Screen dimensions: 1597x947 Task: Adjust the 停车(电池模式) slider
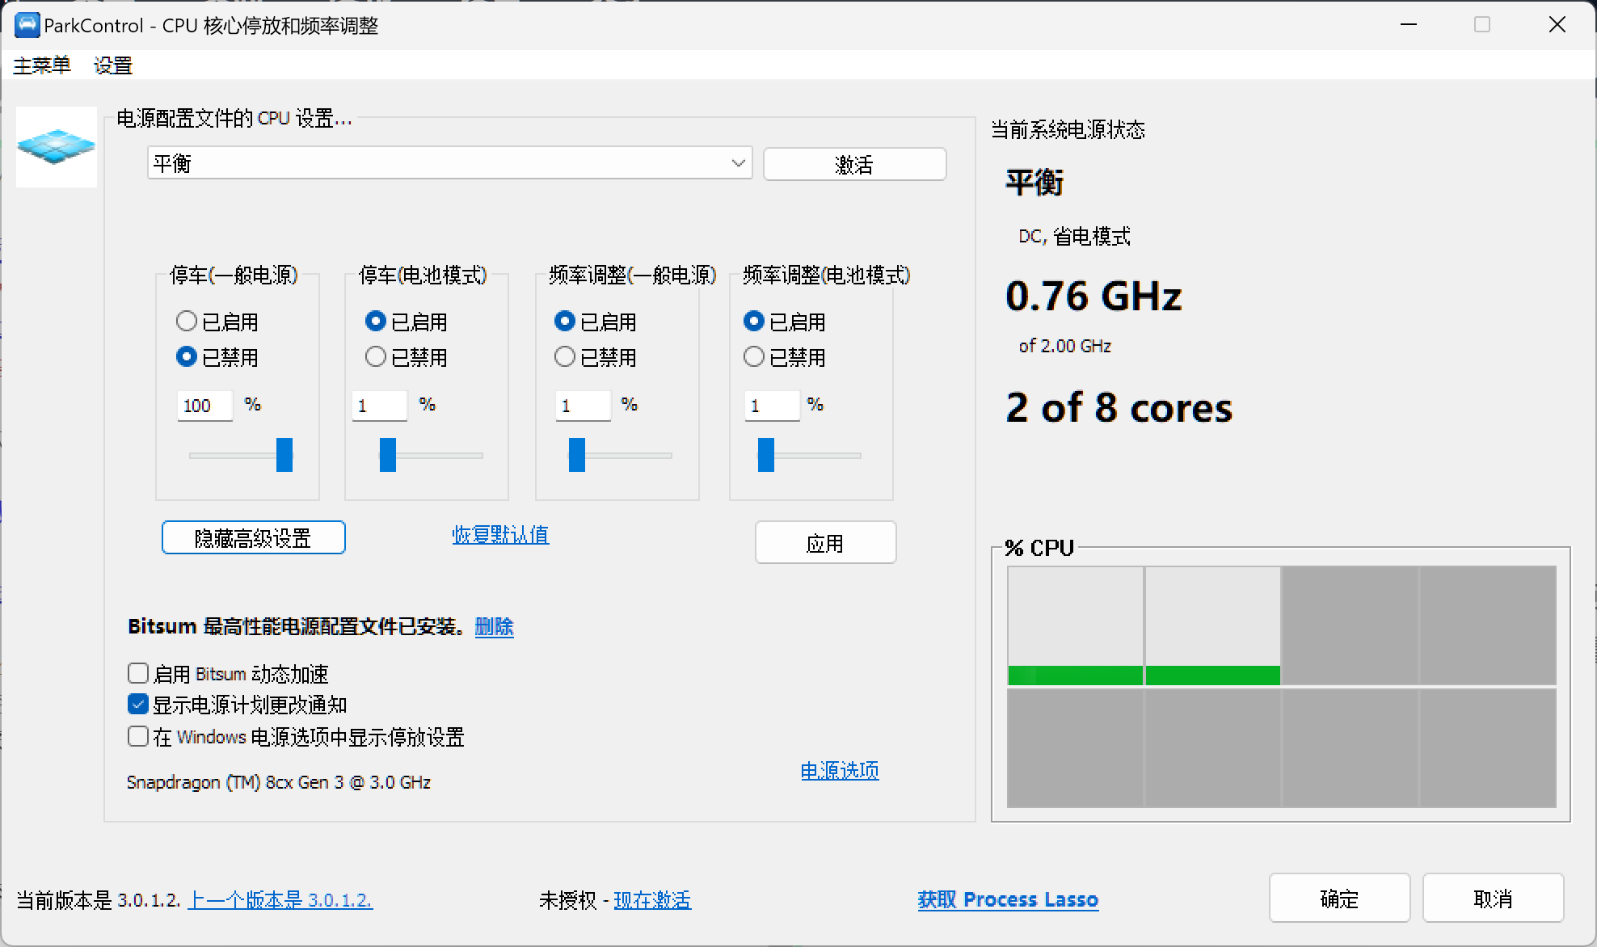point(388,455)
